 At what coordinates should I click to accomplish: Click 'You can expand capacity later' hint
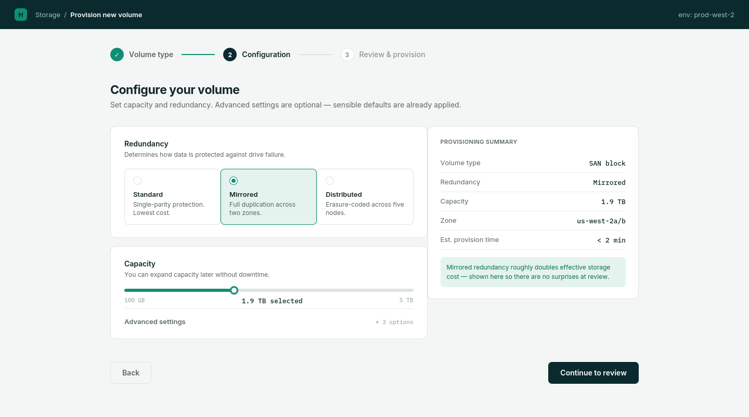[x=197, y=275]
